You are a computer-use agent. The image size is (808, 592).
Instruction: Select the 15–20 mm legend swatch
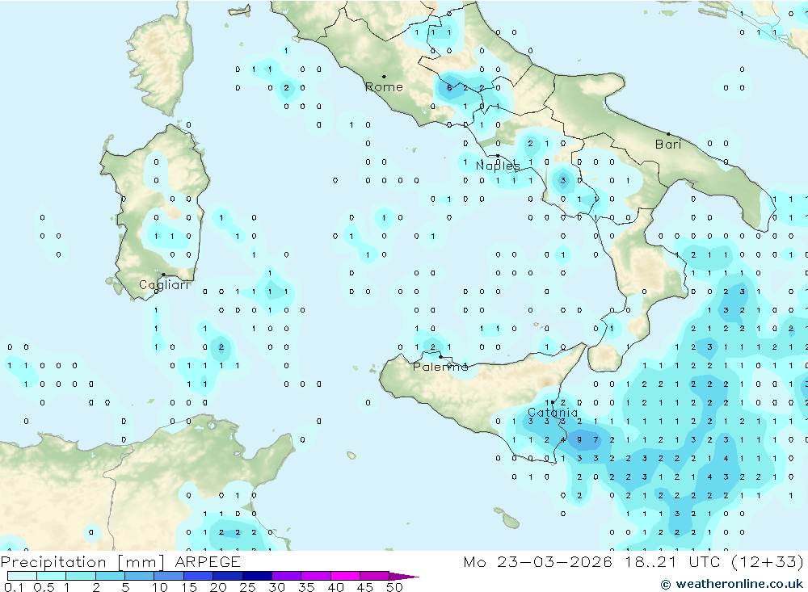coord(199,576)
